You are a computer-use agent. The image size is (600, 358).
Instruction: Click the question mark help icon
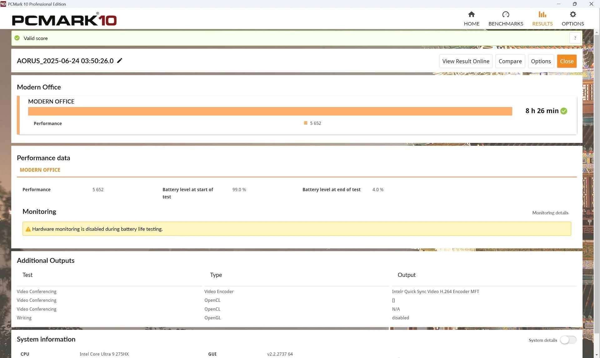[x=575, y=38]
